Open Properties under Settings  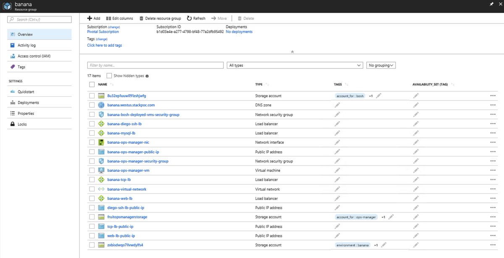[x=39, y=114]
